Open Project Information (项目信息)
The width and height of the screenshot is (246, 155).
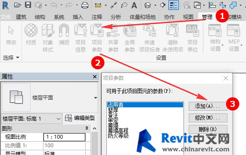point(81,38)
